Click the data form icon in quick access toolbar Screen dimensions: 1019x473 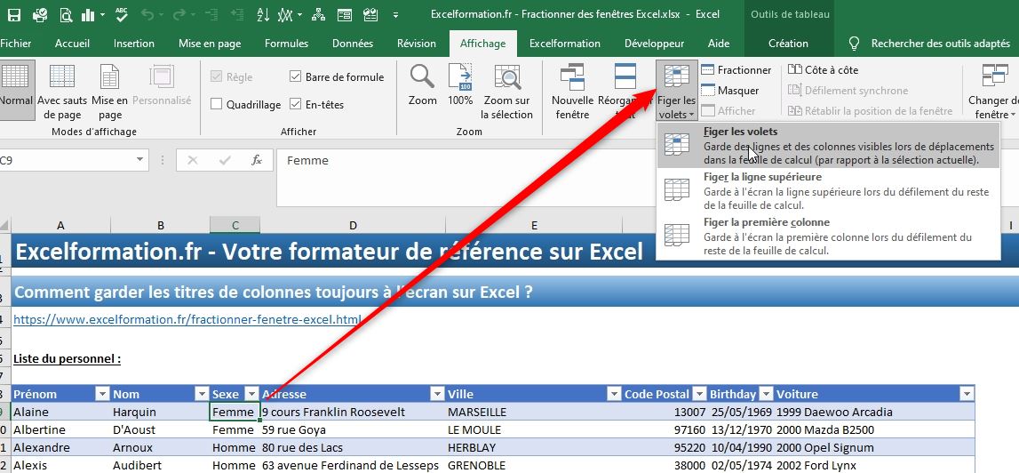[x=345, y=14]
